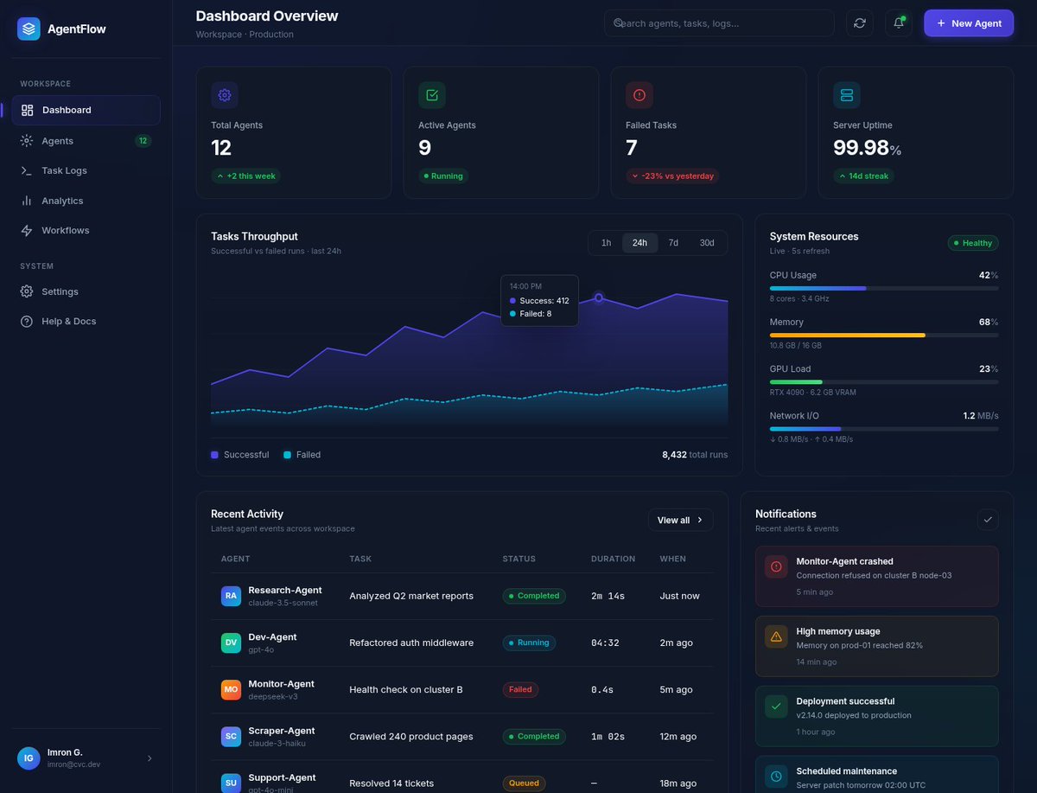Open Task Logs in the sidebar

click(x=86, y=170)
